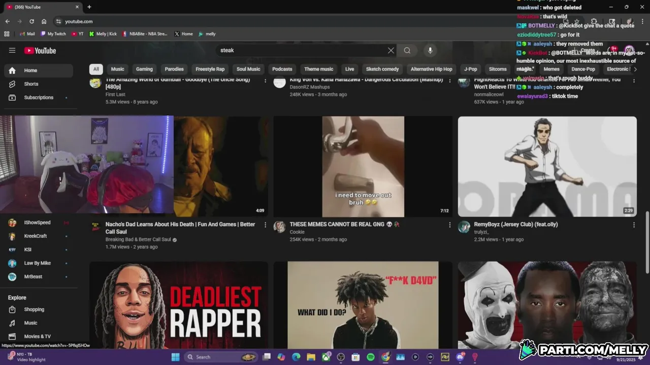This screenshot has height=365, width=650.
Task: Click the magnifier search button
Action: (407, 50)
